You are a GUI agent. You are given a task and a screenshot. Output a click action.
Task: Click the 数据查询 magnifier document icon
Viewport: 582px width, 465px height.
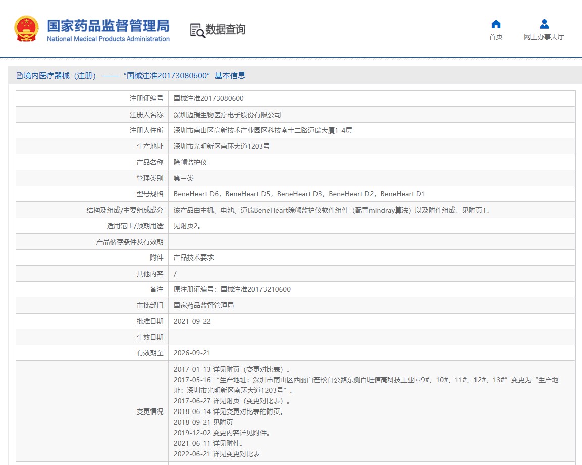click(197, 30)
